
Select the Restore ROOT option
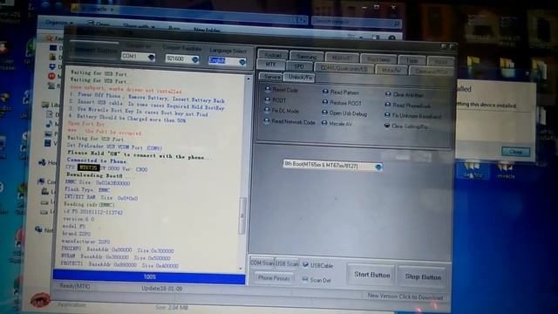point(341,103)
